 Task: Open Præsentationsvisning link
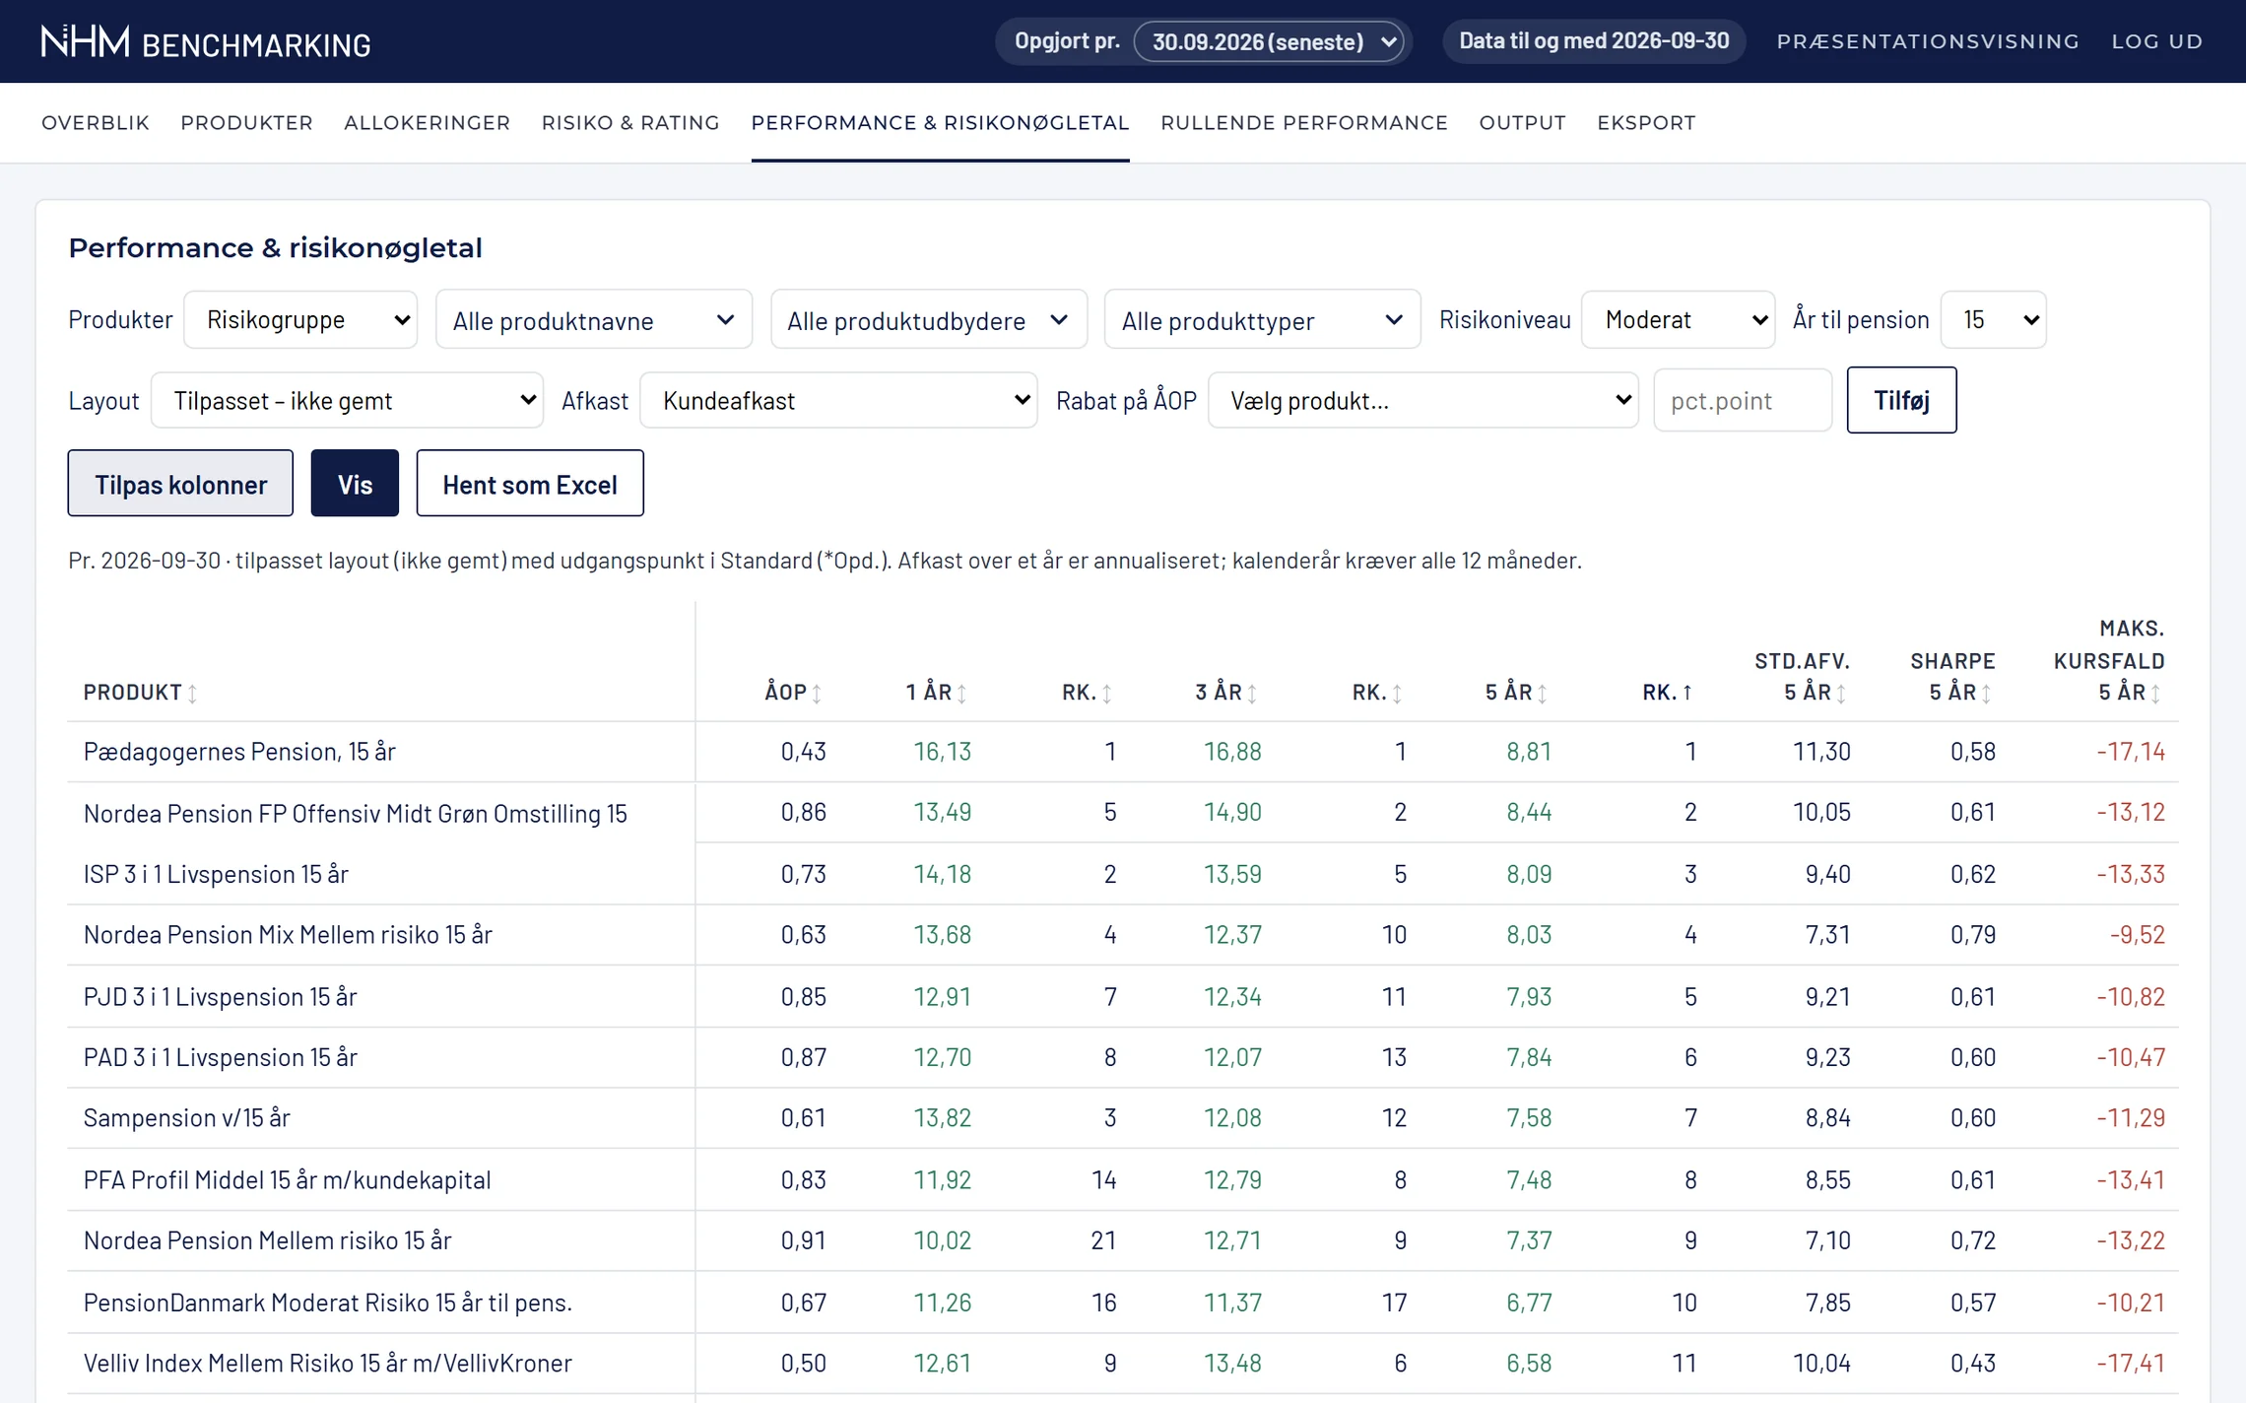[x=1928, y=41]
